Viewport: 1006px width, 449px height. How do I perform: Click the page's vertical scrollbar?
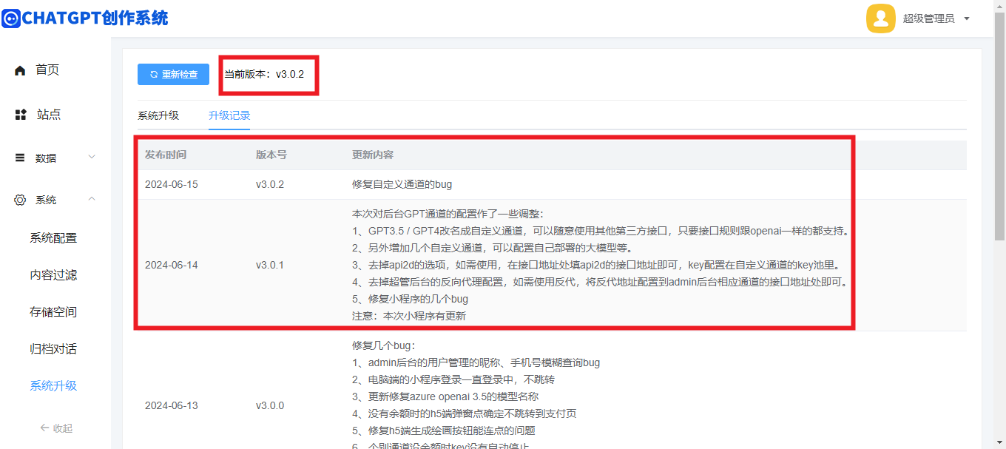point(999,126)
